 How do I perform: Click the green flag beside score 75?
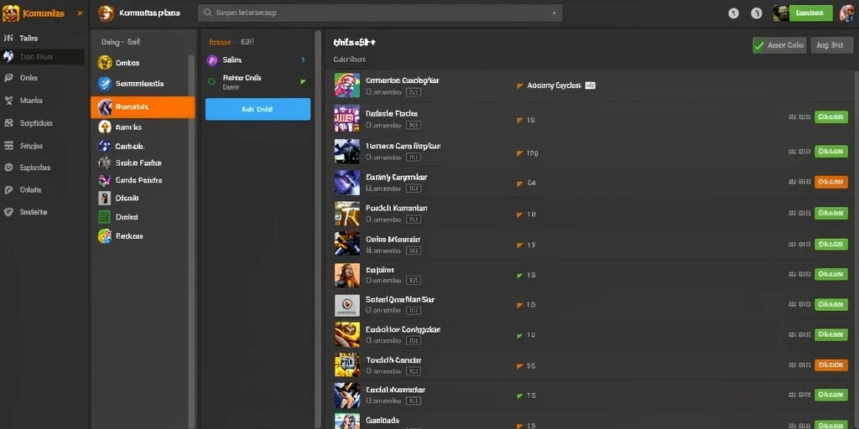click(520, 395)
